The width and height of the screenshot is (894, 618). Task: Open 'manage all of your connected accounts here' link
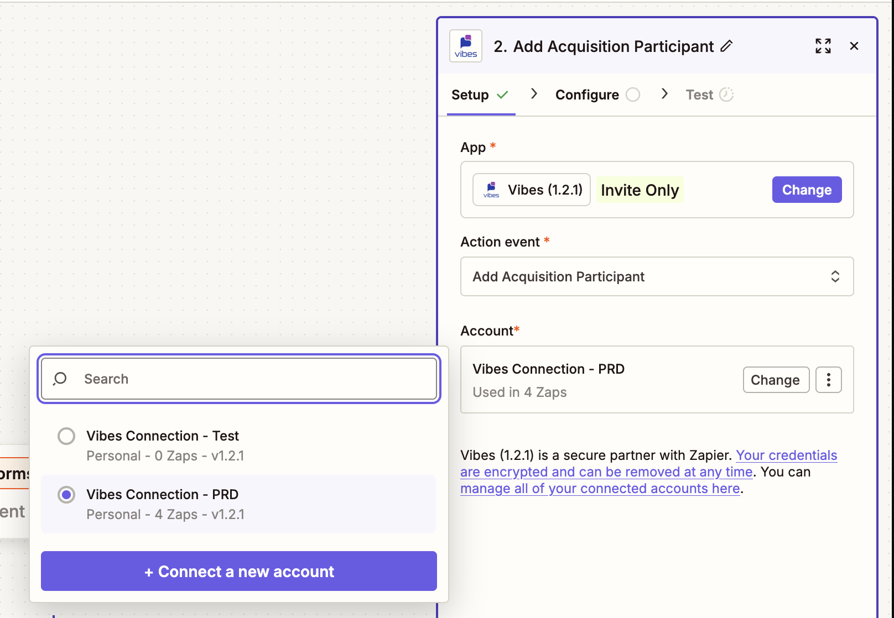point(600,489)
